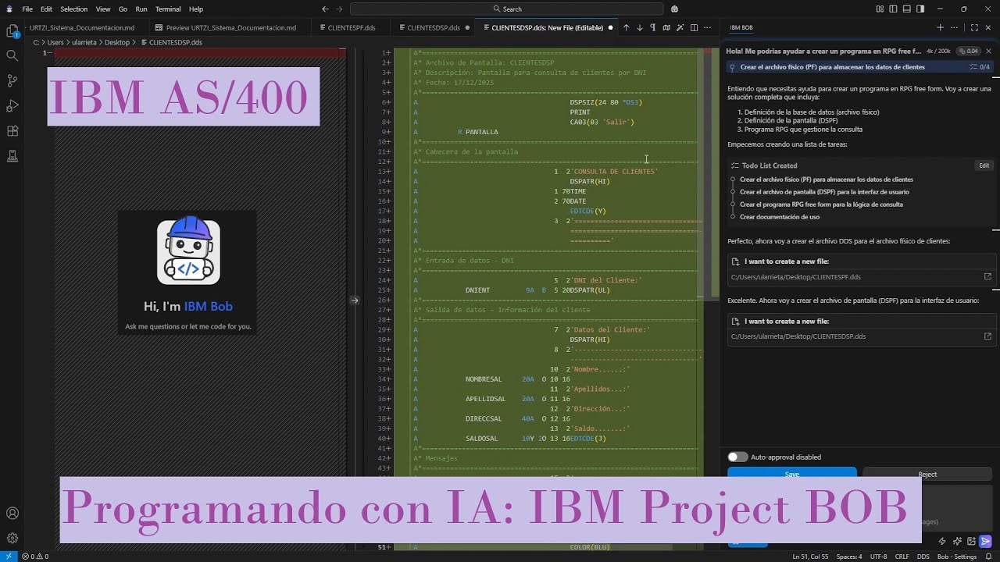Click the enhance prompt sparkle icon
Screen dimensions: 1000x562
(957, 541)
